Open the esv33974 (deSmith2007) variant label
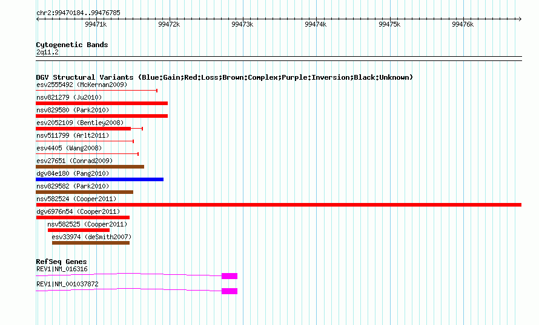539x325 pixels. point(91,237)
